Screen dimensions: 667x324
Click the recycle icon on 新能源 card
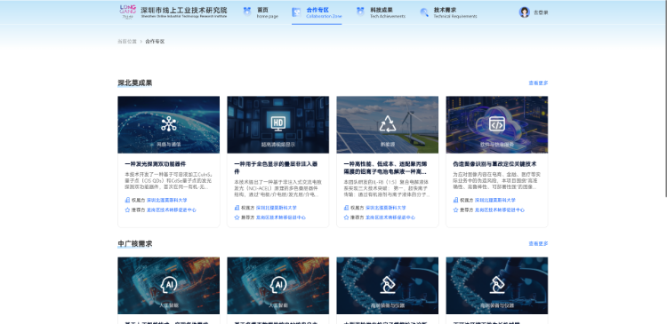tap(388, 123)
